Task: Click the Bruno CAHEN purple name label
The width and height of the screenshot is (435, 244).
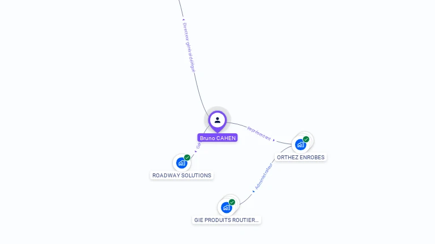Action: [x=217, y=138]
